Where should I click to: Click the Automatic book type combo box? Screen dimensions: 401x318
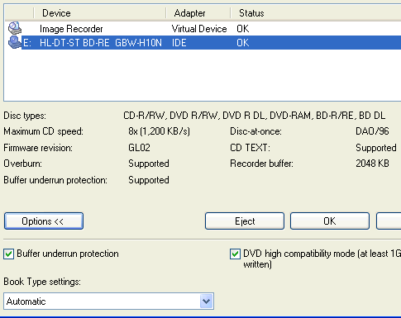pyautogui.click(x=108, y=301)
